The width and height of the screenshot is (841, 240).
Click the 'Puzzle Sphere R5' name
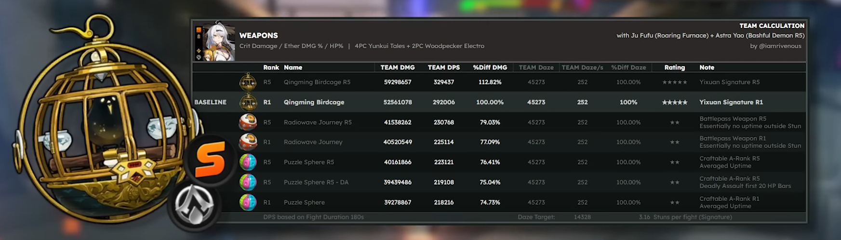coord(308,162)
